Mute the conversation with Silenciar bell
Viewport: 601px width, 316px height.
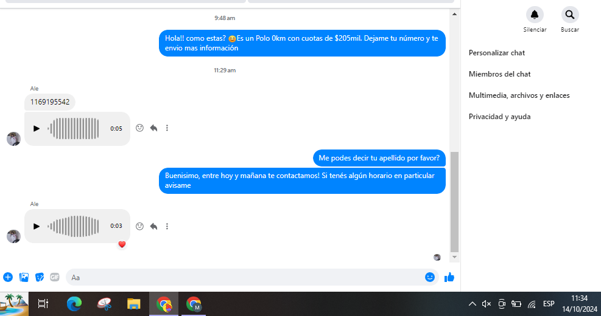(535, 15)
